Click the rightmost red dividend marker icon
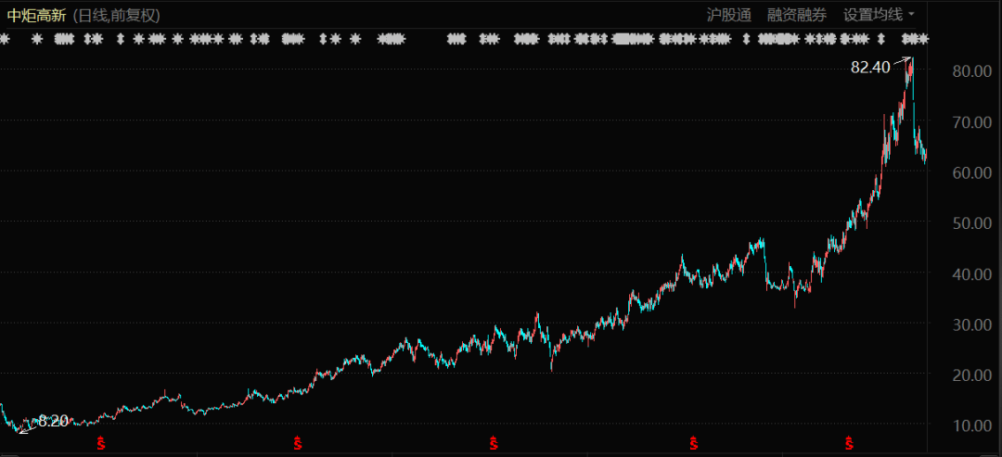This screenshot has width=1002, height=457. coord(849,445)
